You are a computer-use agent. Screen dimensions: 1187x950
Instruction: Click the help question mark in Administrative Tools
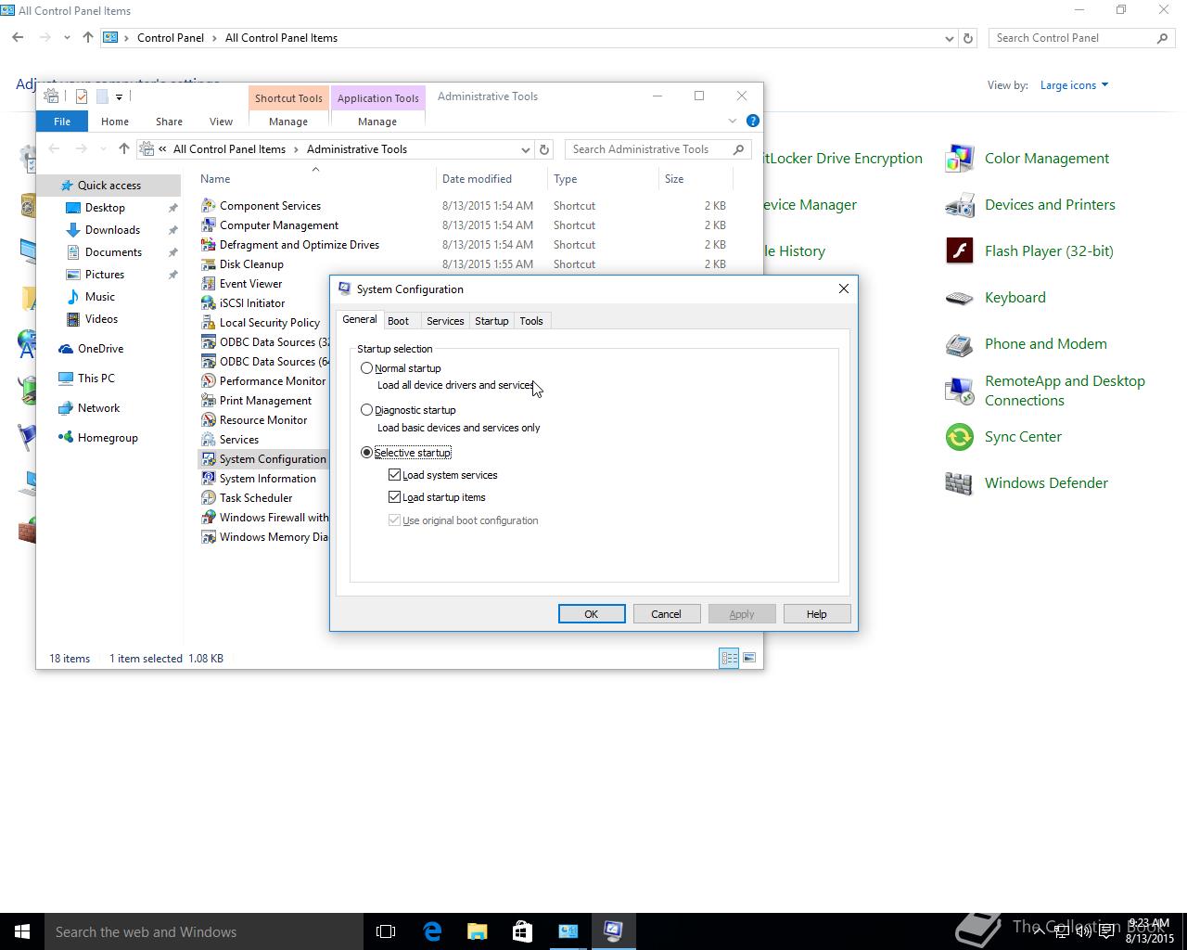click(753, 121)
